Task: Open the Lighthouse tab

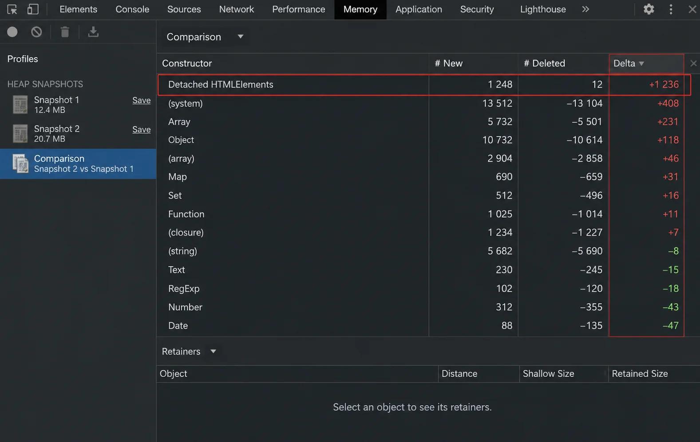Action: coord(543,9)
